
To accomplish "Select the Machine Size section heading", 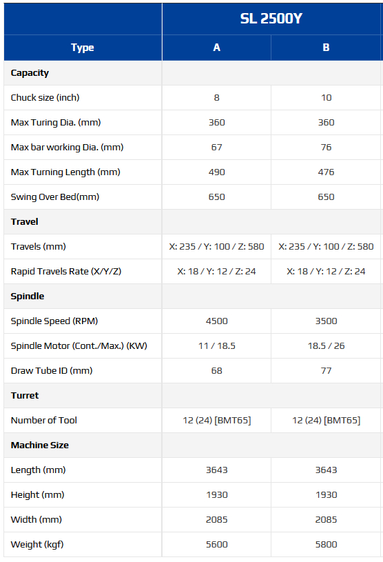I will click(40, 445).
